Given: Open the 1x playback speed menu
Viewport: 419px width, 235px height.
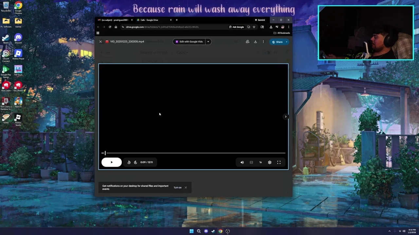Looking at the screenshot, I should (261, 162).
